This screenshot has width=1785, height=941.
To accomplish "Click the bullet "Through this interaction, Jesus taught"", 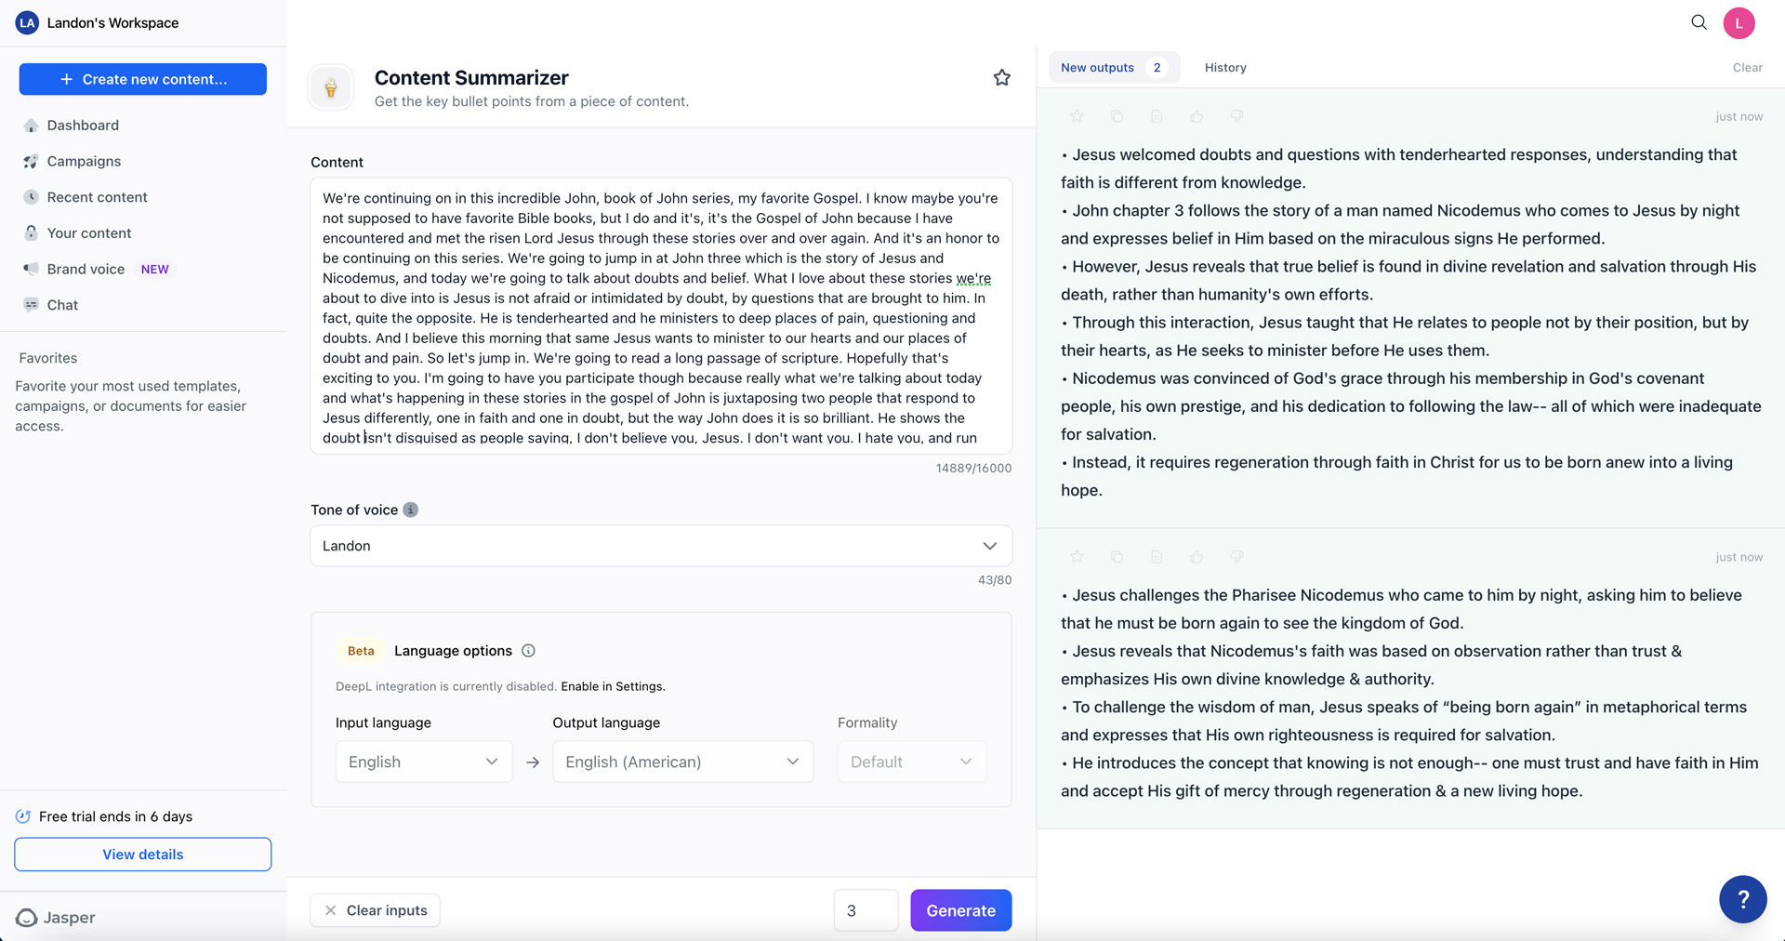I will (x=1405, y=336).
